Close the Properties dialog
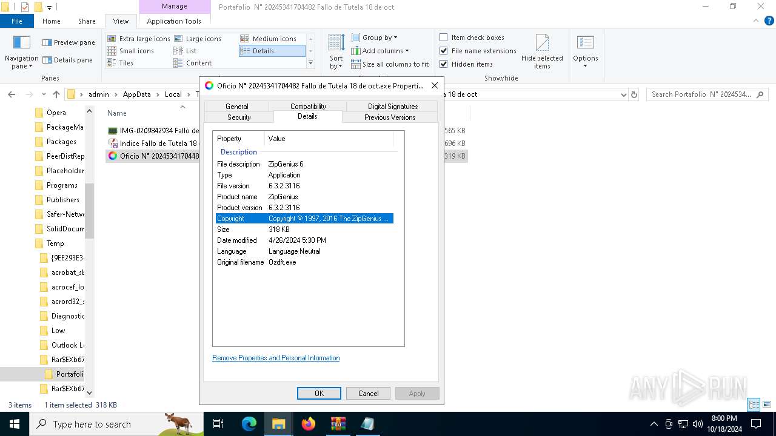This screenshot has width=776, height=436. point(435,85)
